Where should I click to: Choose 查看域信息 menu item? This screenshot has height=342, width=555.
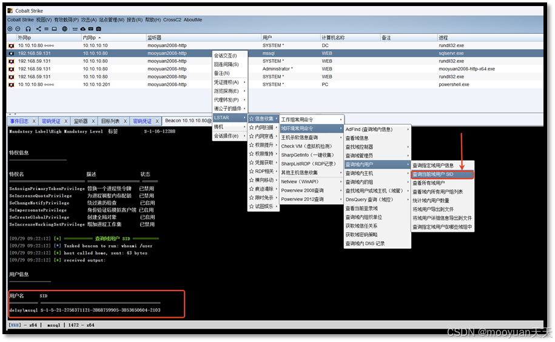[x=377, y=138]
